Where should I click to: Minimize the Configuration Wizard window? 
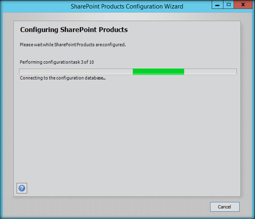click(217, 5)
